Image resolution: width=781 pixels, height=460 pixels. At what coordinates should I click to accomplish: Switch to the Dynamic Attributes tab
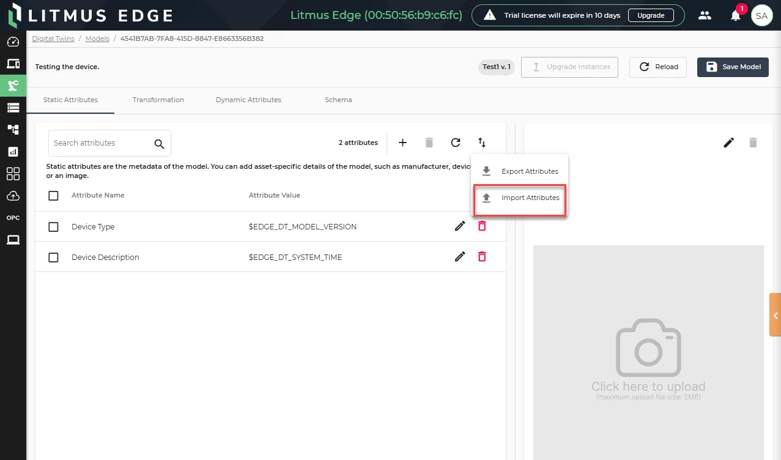[x=248, y=100]
